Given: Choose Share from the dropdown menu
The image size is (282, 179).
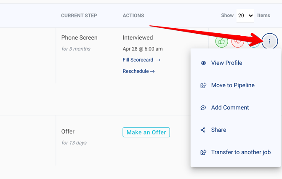Looking at the screenshot, I should point(218,130).
